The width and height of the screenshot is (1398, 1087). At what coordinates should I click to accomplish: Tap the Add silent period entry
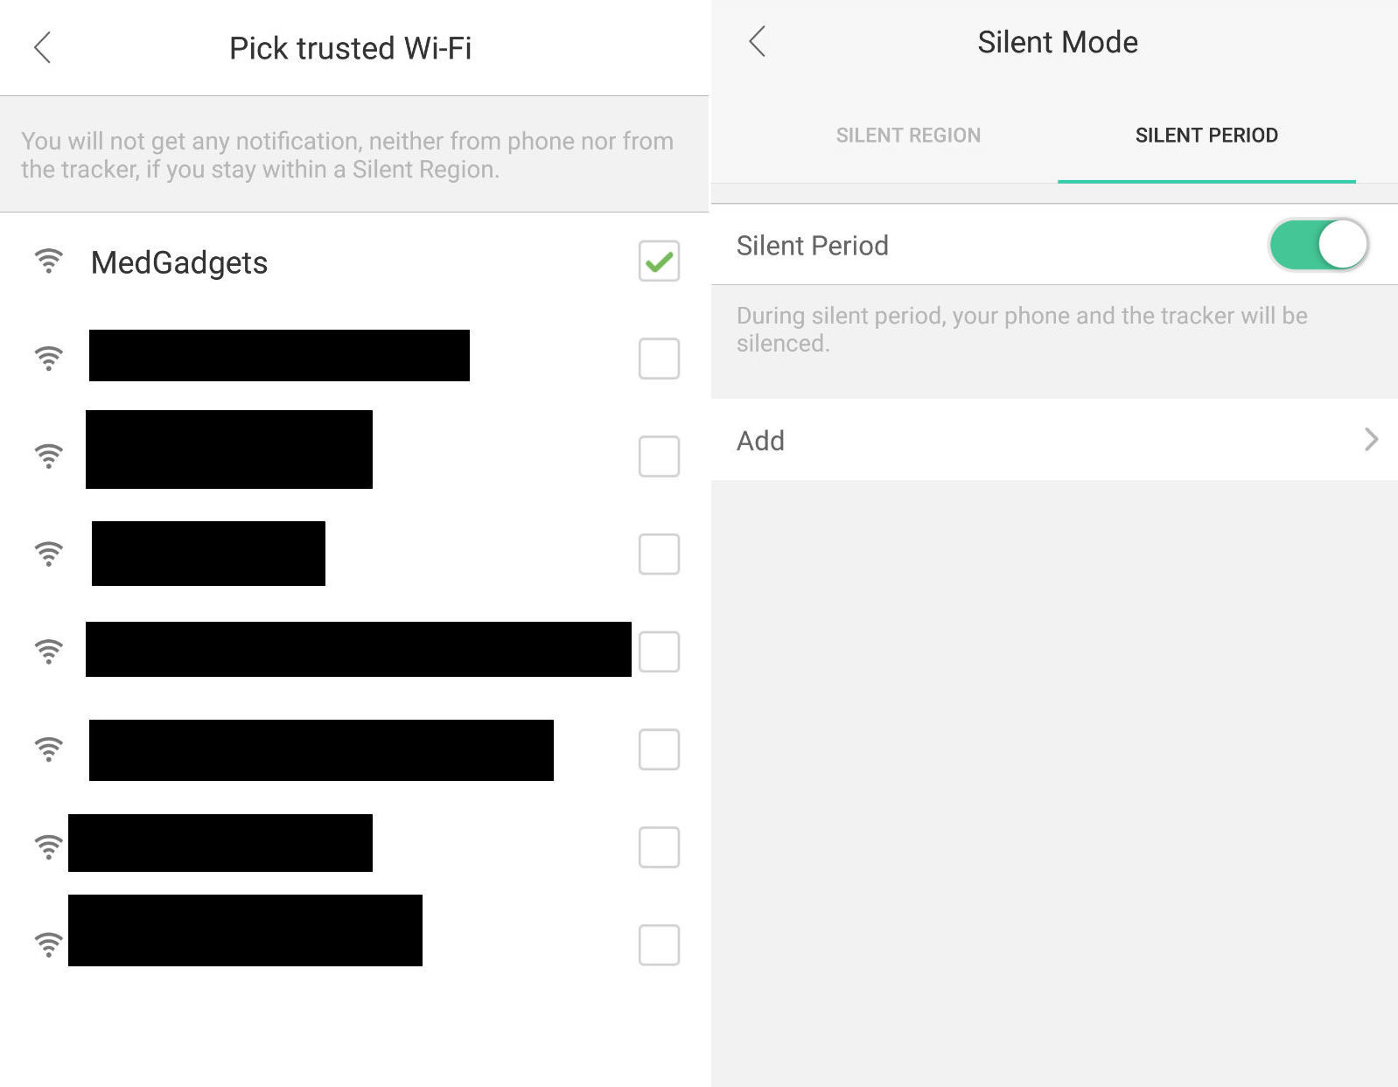click(761, 441)
